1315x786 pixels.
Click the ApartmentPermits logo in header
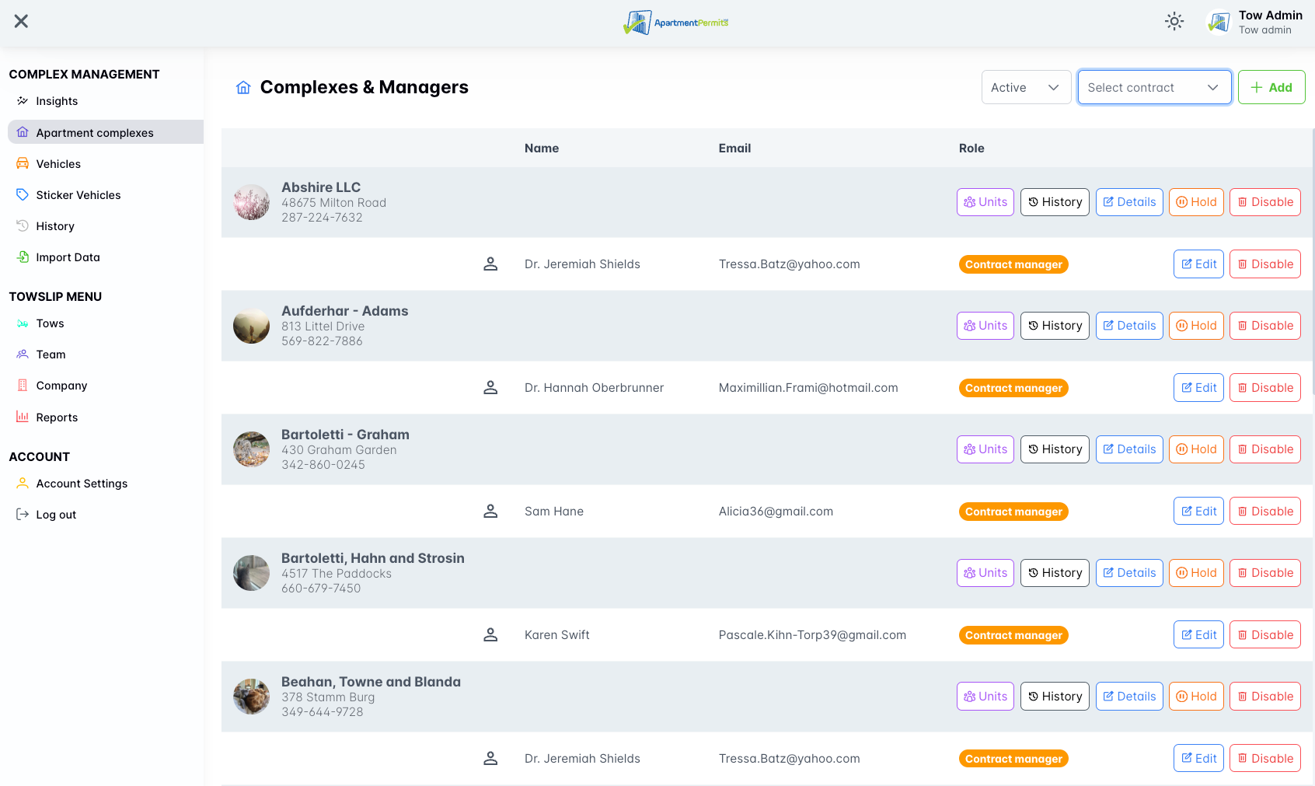pyautogui.click(x=675, y=23)
